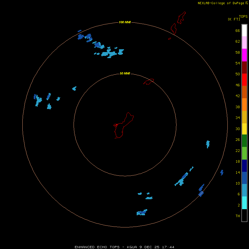Click the white swatch in the tops legend

(x=244, y=30)
